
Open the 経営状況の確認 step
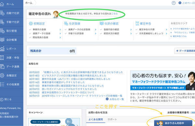[x=111, y=33]
